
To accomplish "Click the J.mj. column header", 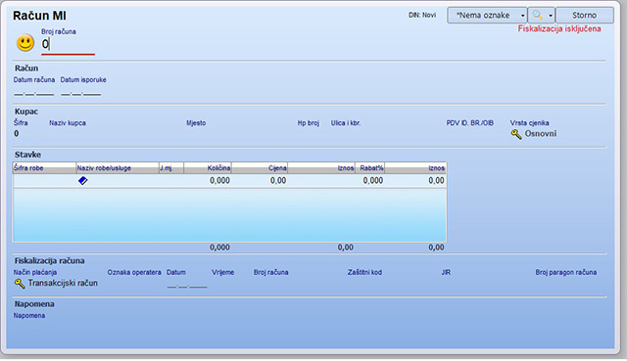I will pyautogui.click(x=171, y=168).
